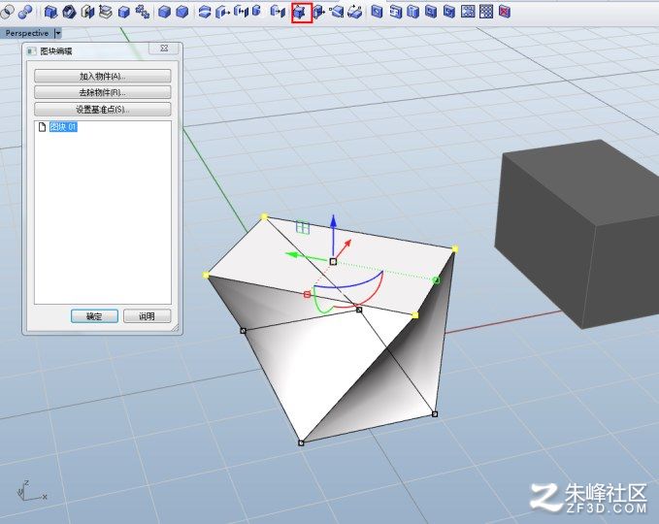The width and height of the screenshot is (659, 524).
Task: Click the hexagonal nut shaped solid icon
Action: click(69, 13)
